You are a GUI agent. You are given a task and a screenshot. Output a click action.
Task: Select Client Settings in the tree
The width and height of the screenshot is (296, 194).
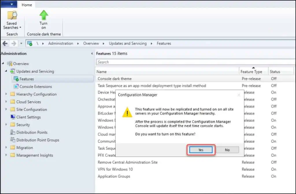click(28, 117)
